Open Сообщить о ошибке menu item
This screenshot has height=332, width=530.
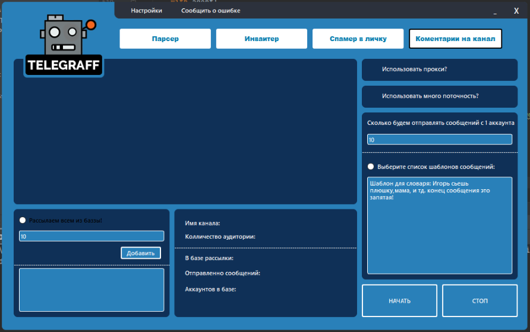tap(210, 11)
